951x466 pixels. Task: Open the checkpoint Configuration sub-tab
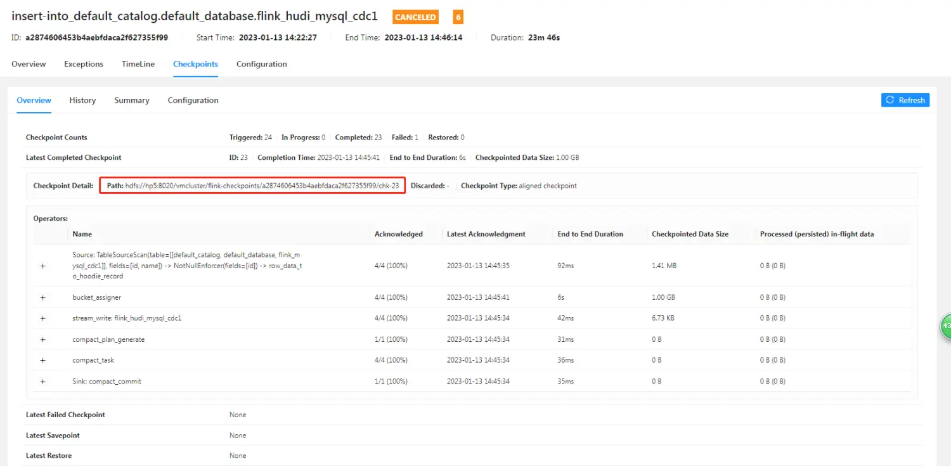tap(193, 100)
